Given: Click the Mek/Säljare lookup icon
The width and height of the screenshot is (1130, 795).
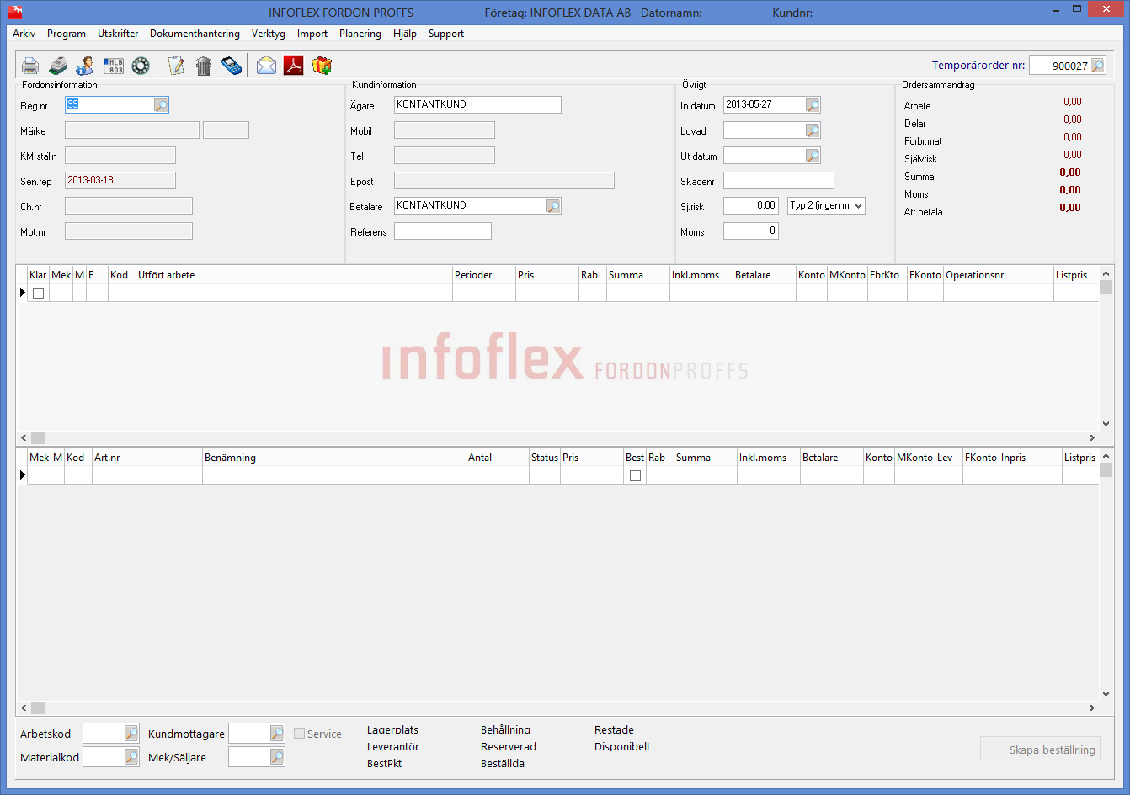Looking at the screenshot, I should [x=277, y=757].
